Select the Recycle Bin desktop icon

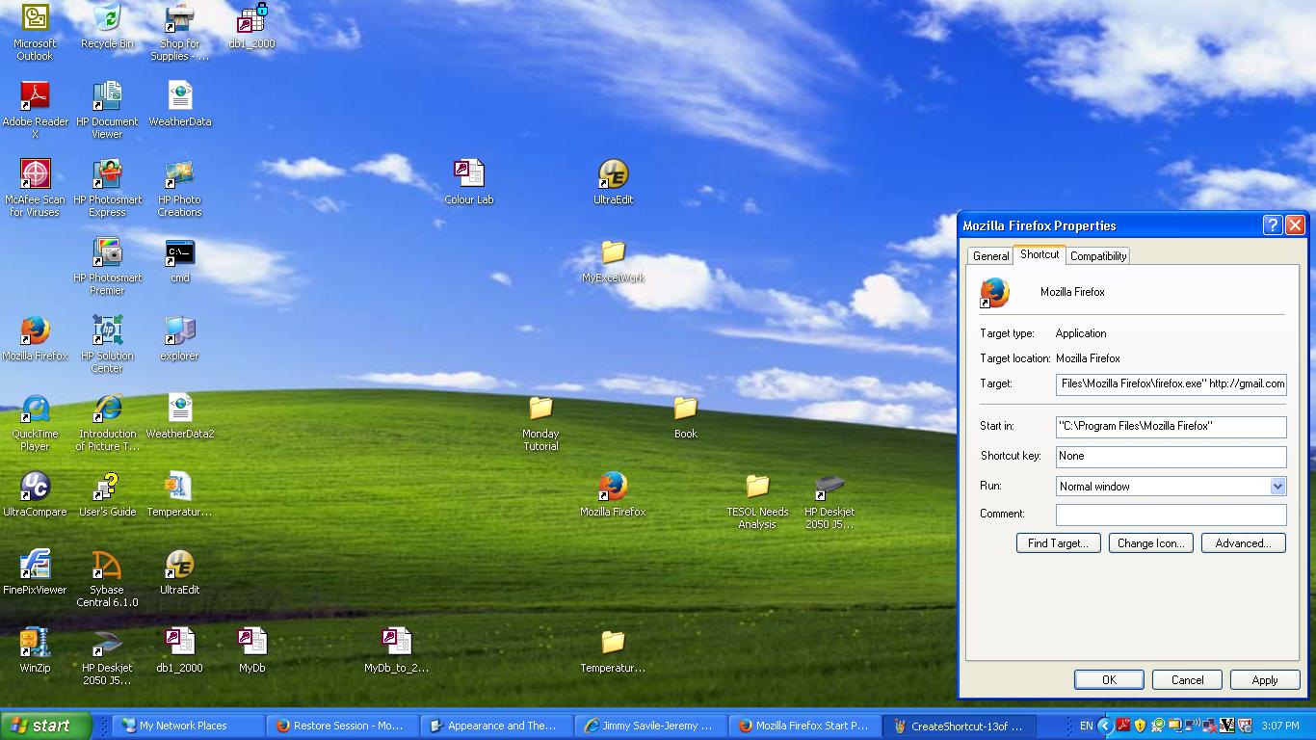[x=107, y=19]
